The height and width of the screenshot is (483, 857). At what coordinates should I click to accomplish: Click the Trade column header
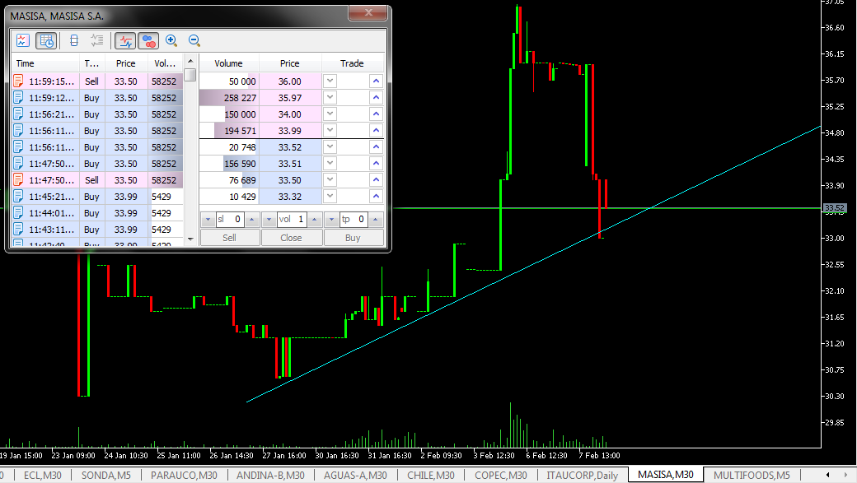(352, 63)
